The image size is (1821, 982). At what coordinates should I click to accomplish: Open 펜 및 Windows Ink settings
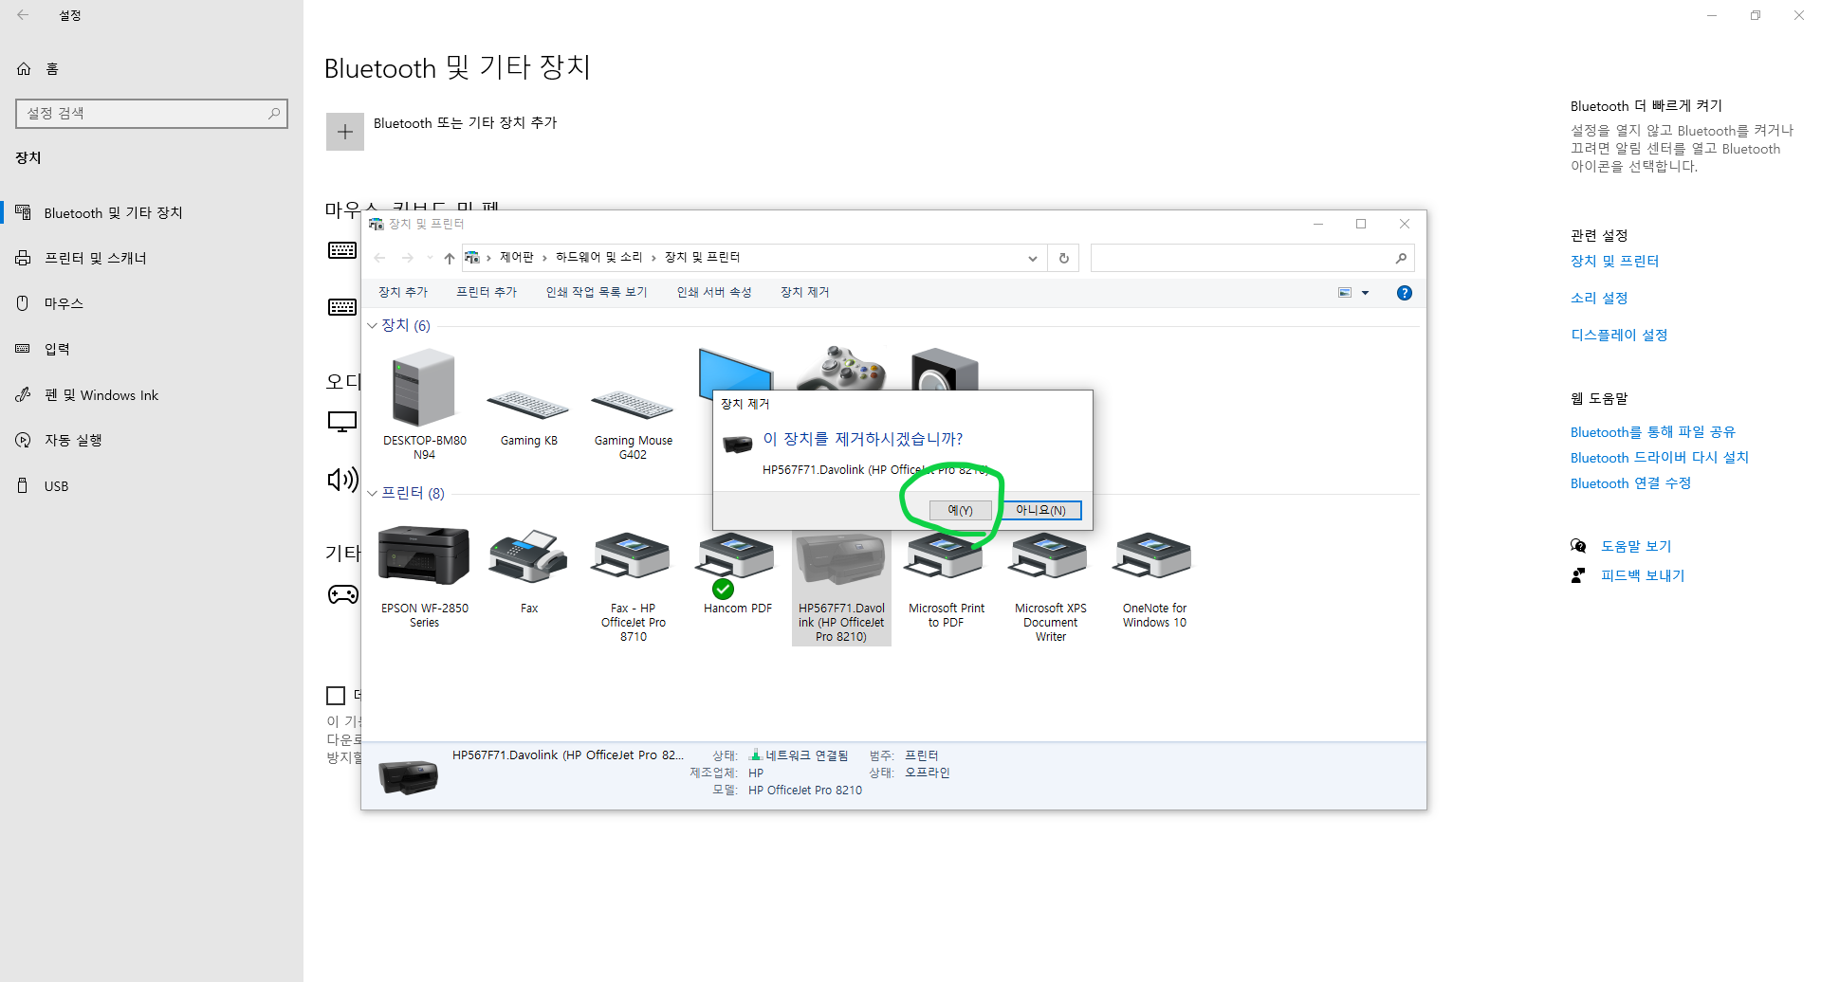click(152, 394)
